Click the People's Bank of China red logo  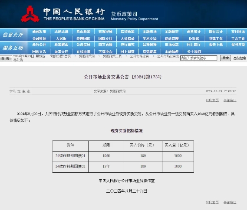[x=30, y=14]
